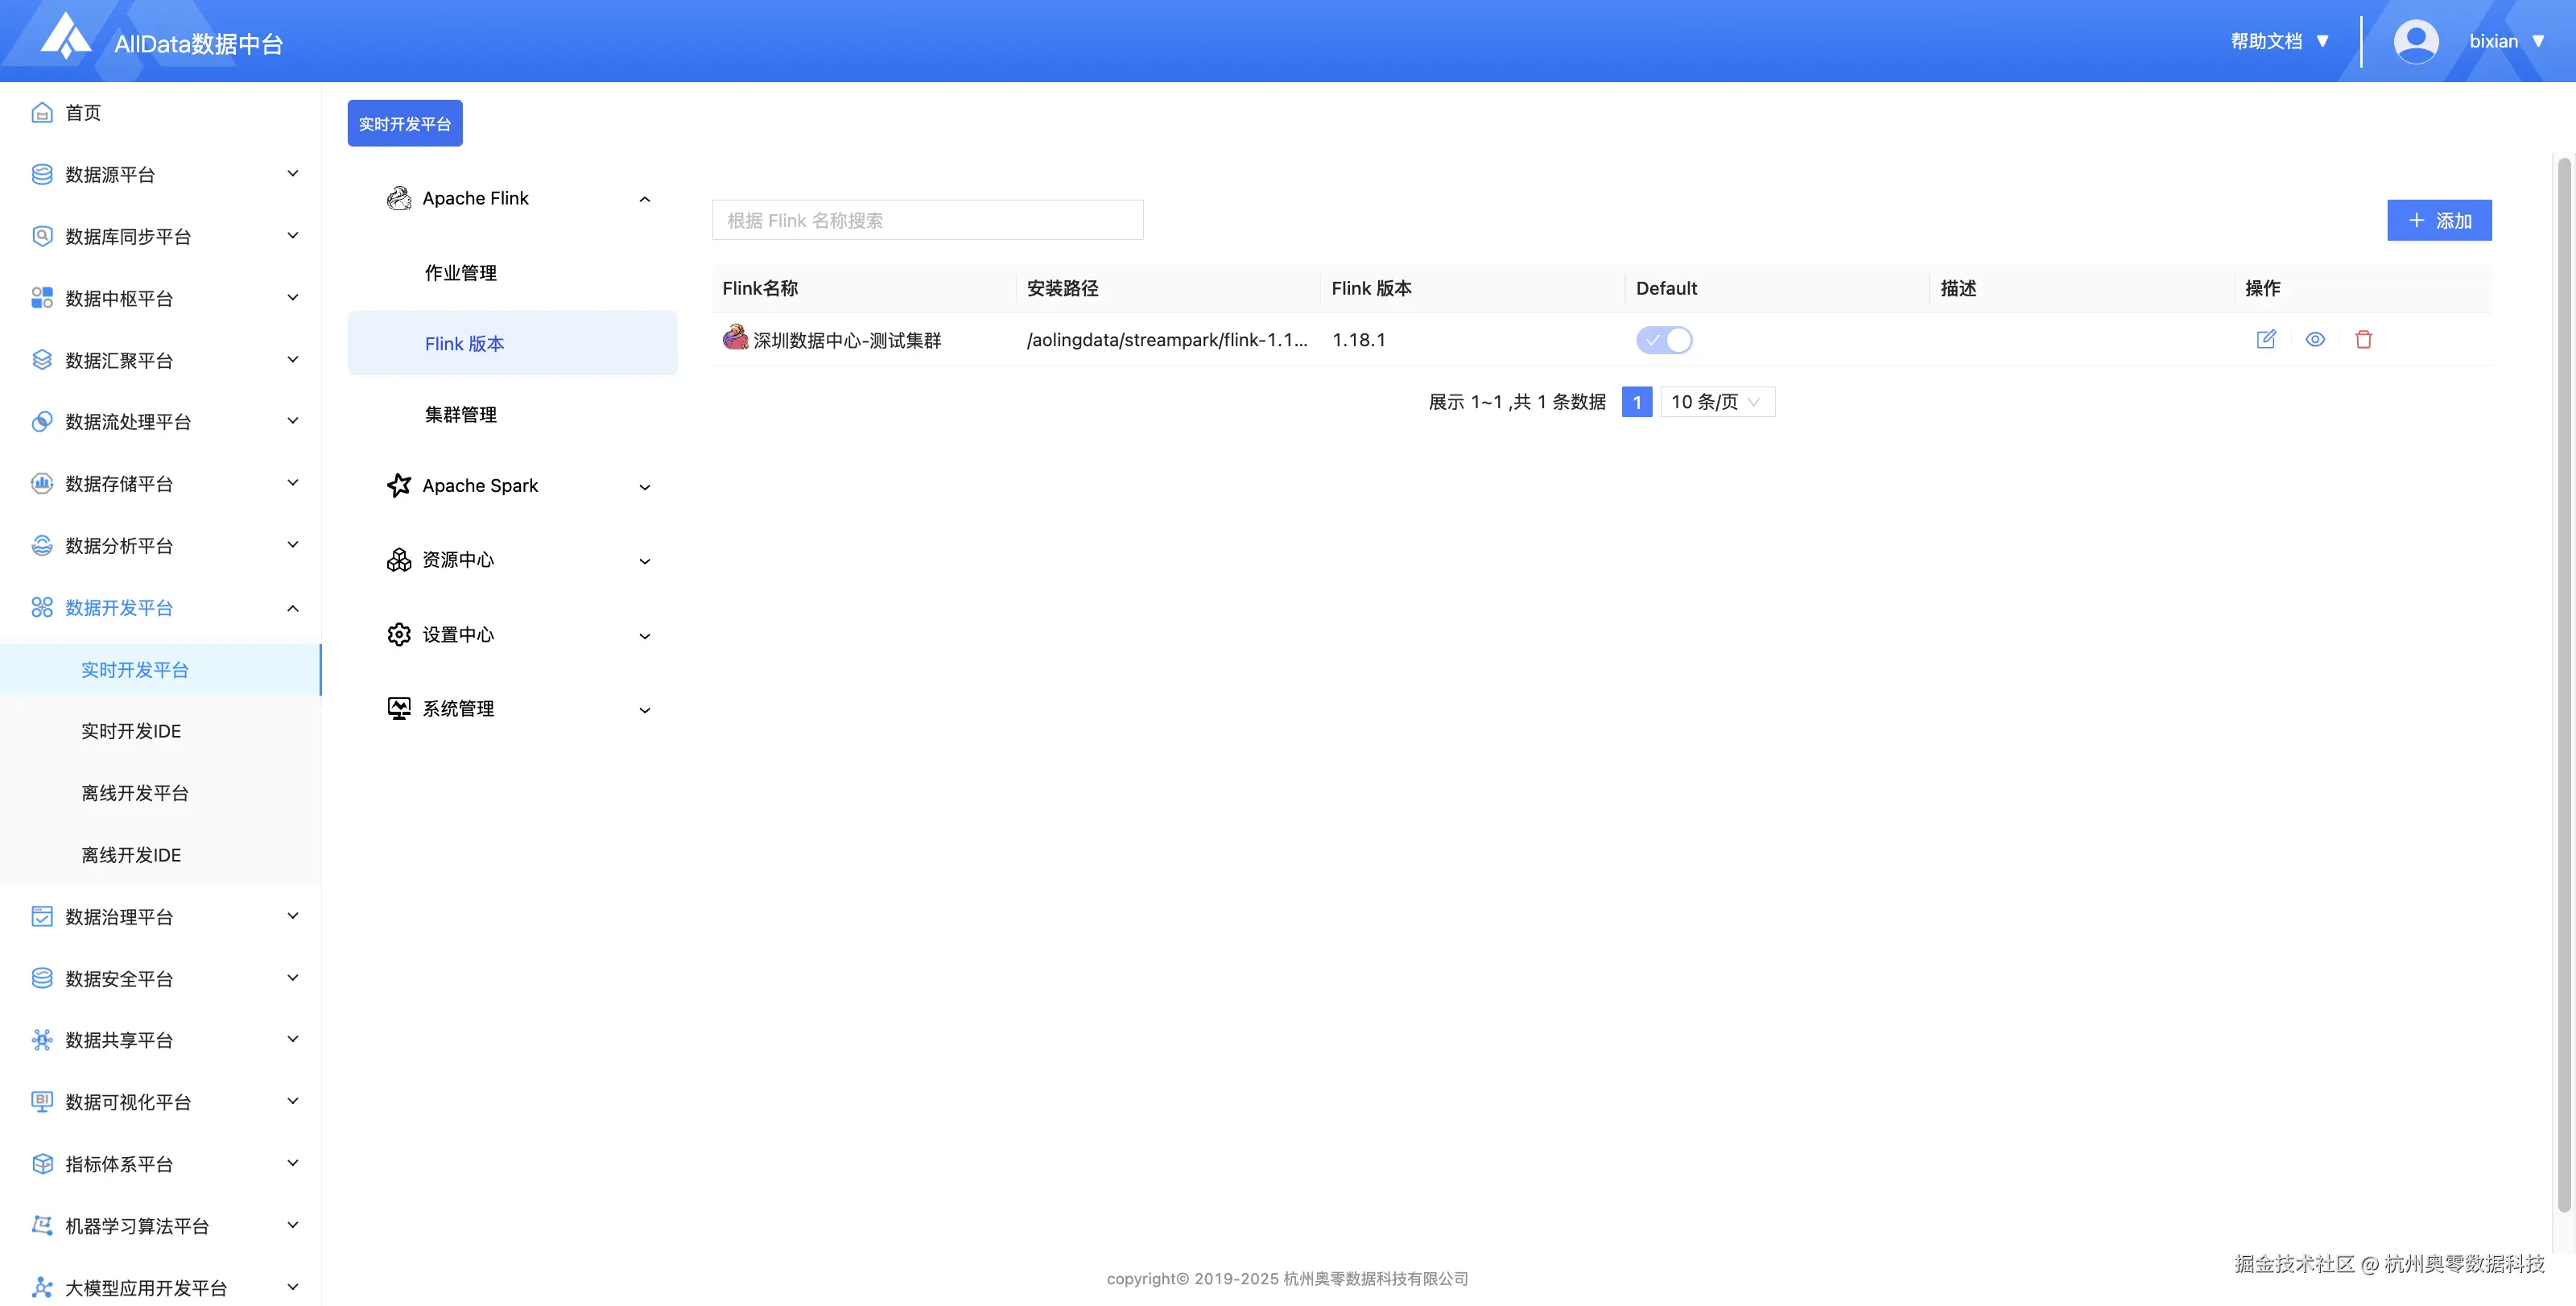Toggle the Default switch for the Flink cluster
The width and height of the screenshot is (2576, 1306).
tap(1664, 340)
